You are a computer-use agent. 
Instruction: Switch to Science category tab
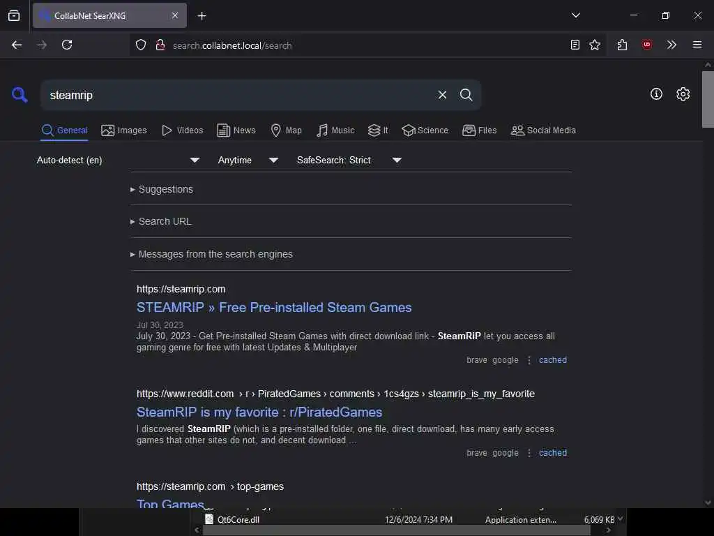pyautogui.click(x=425, y=131)
